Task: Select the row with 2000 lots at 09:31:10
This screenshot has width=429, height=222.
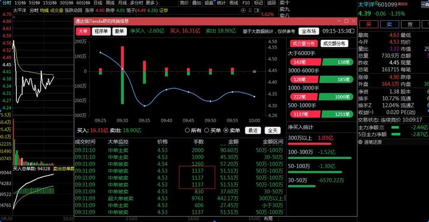Action: [179, 150]
